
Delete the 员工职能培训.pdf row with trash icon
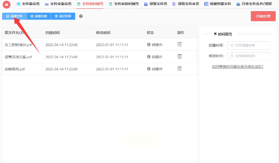[x=180, y=45]
